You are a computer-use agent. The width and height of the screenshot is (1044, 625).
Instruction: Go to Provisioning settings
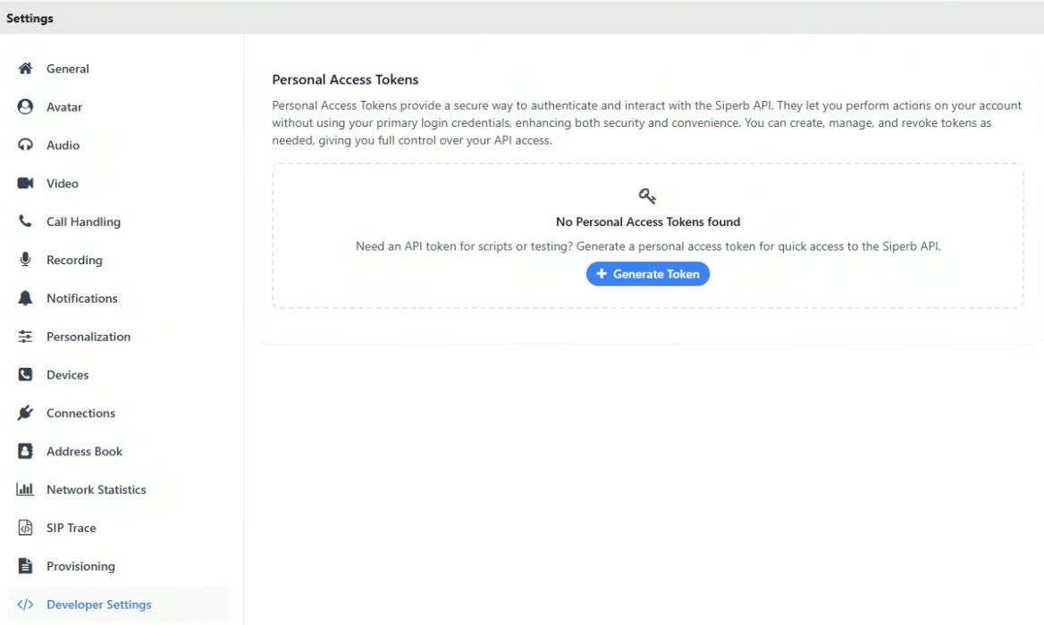coord(119,566)
